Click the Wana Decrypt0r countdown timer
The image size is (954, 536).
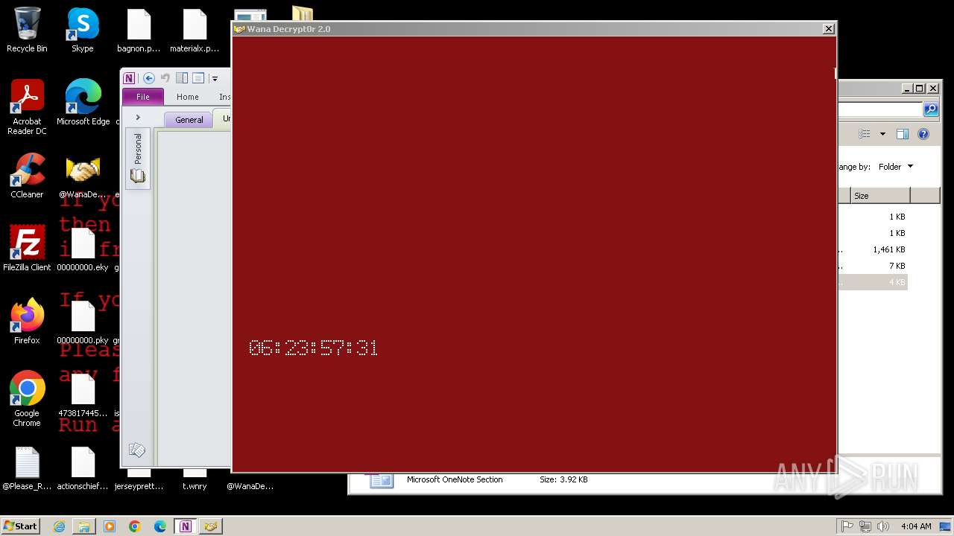pyautogui.click(x=313, y=348)
